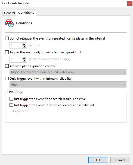
Task: Click into the Expression text field
Action: (x=68, y=116)
